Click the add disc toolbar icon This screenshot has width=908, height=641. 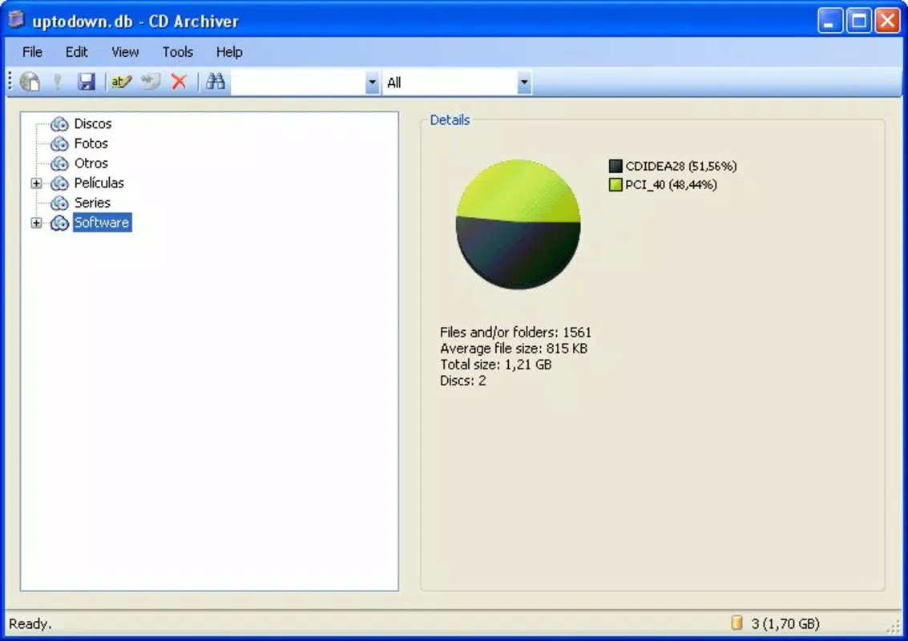[x=30, y=82]
